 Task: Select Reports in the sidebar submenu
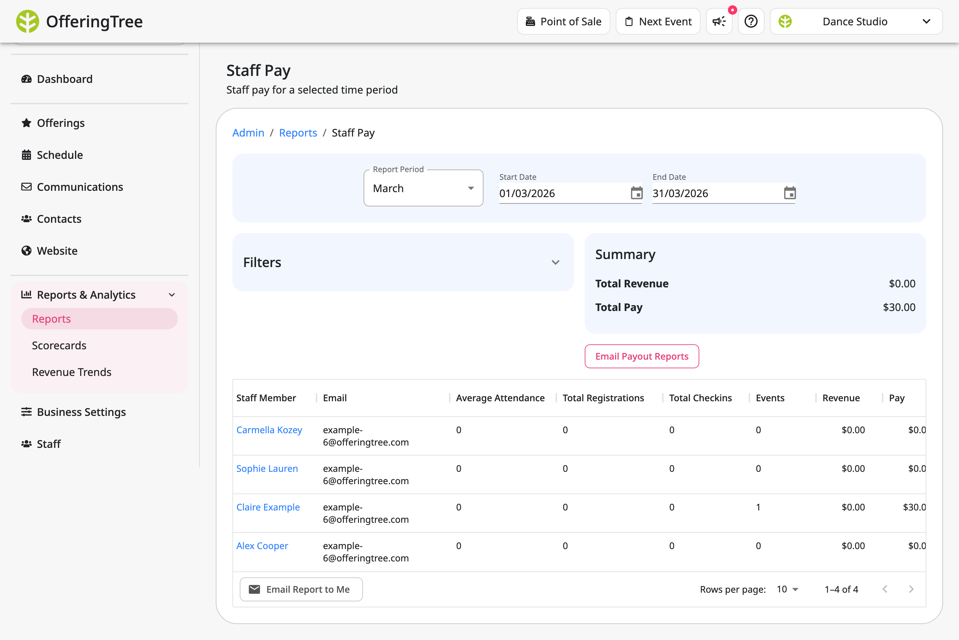[99, 318]
